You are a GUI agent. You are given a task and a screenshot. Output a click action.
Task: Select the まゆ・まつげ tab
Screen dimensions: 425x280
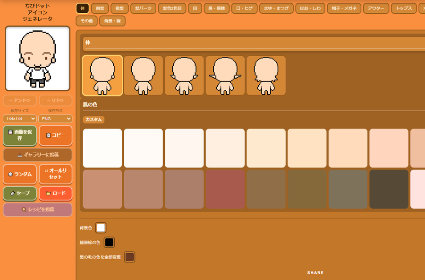[276, 9]
